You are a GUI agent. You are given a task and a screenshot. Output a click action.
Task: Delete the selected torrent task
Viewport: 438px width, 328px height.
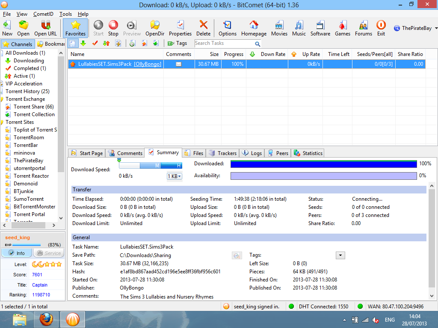pyautogui.click(x=203, y=28)
